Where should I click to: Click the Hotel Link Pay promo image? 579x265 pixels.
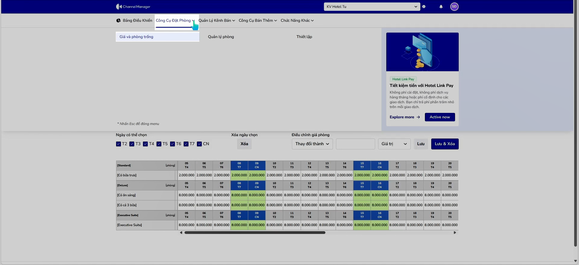[x=422, y=52]
